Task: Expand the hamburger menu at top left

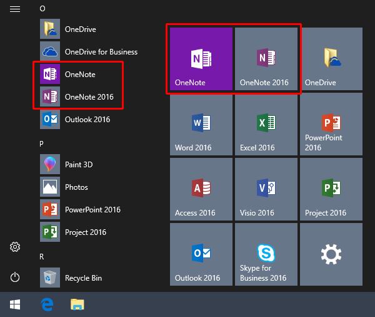Action: 15,9
